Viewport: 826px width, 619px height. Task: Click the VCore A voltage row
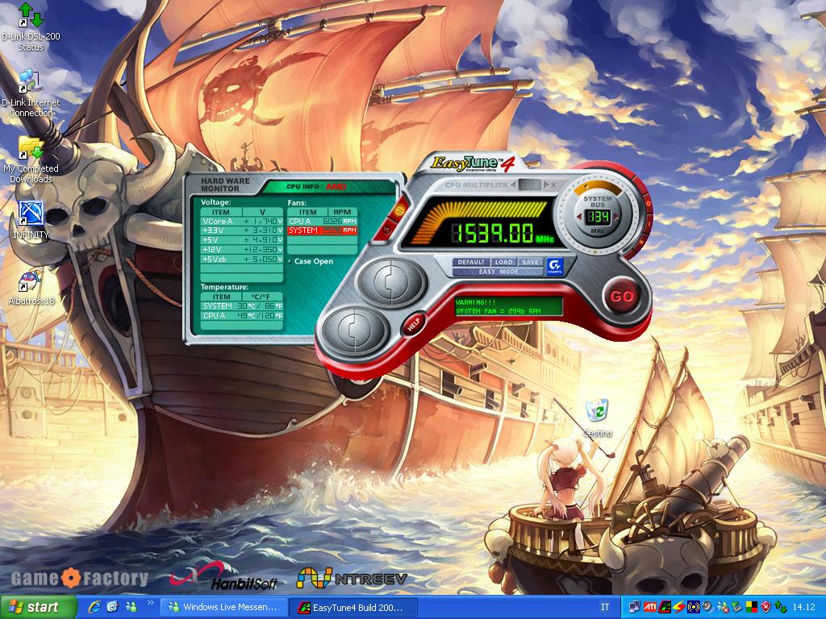(242, 222)
